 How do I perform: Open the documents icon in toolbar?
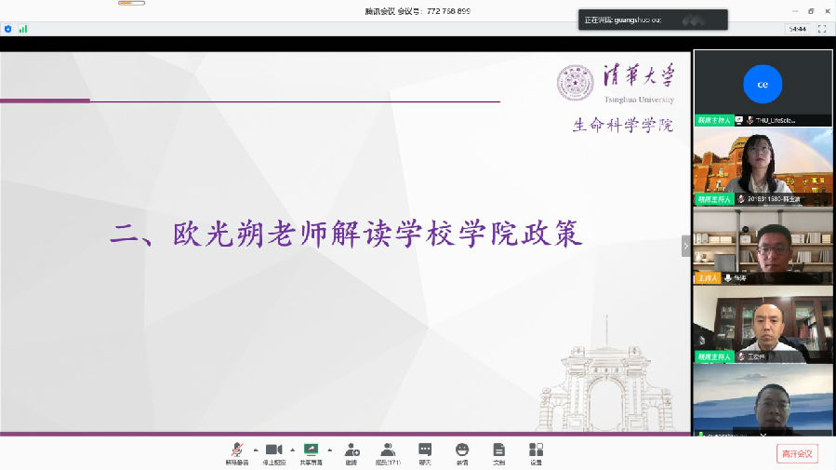pos(499,451)
